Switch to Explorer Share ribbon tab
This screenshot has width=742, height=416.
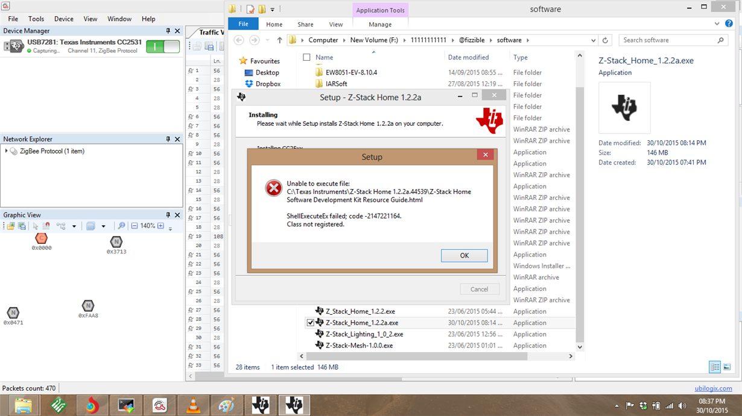point(305,24)
